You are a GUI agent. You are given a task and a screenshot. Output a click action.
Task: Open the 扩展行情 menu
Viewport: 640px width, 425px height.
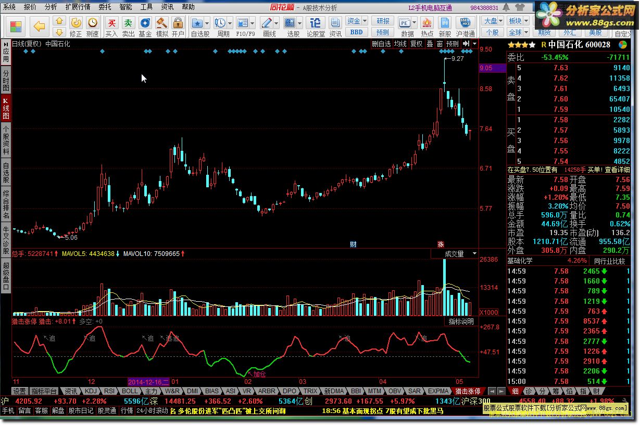point(78,7)
